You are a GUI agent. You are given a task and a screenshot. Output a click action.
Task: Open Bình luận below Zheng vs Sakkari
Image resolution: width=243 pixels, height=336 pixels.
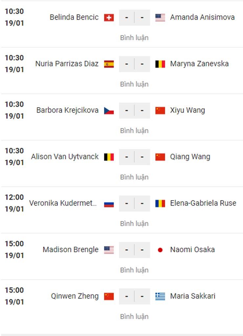[x=134, y=317]
